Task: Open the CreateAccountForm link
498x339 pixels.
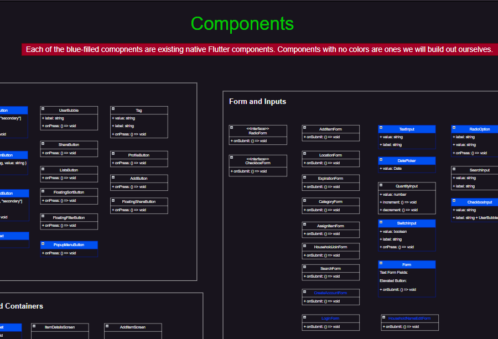Action: pos(330,293)
